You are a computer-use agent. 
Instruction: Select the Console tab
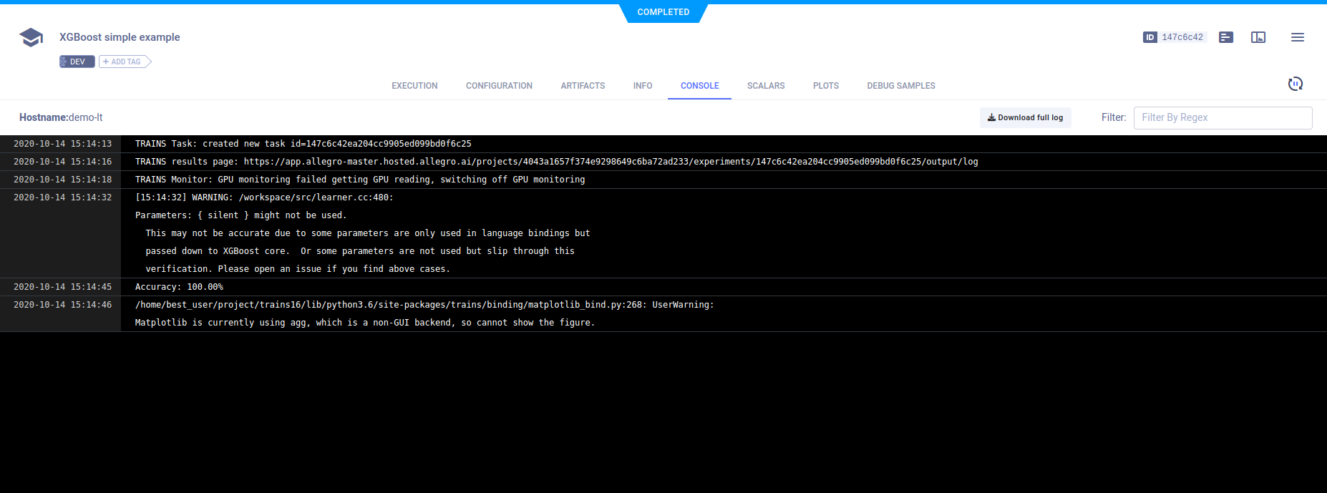tap(699, 86)
